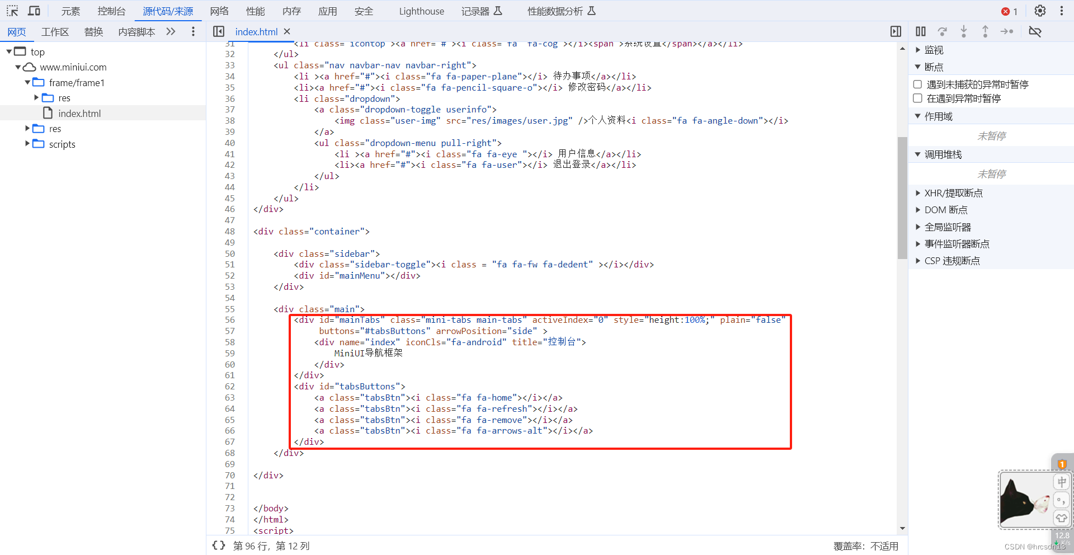Close the index.html editor tab
The width and height of the screenshot is (1074, 555).
pos(287,32)
